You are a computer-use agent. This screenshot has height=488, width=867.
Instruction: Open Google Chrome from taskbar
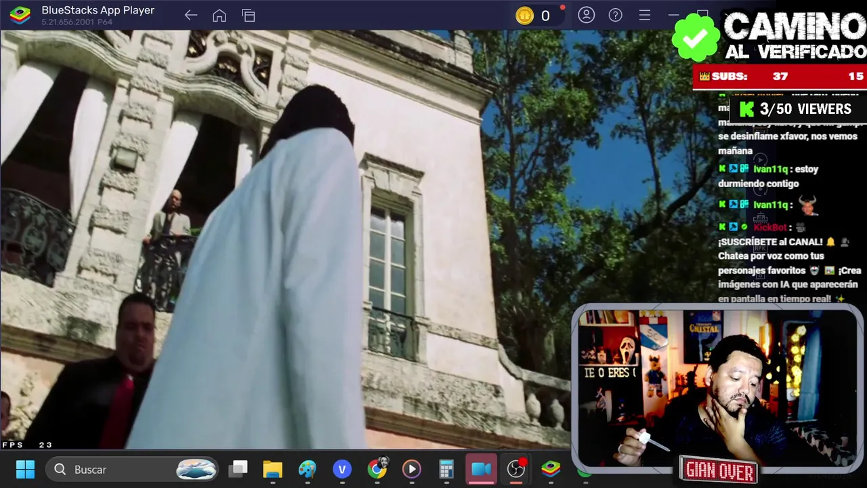tap(377, 469)
